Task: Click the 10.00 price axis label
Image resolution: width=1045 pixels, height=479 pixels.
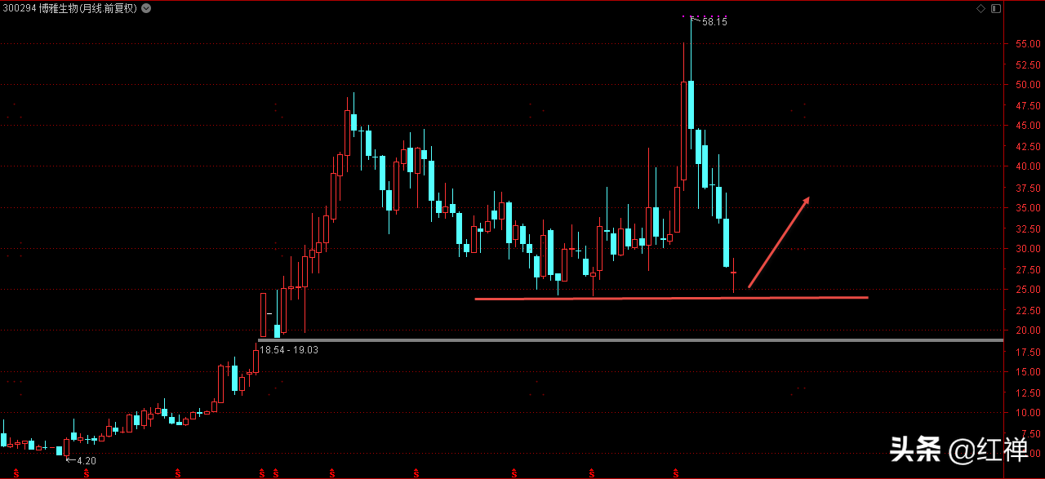Action: (x=1027, y=413)
